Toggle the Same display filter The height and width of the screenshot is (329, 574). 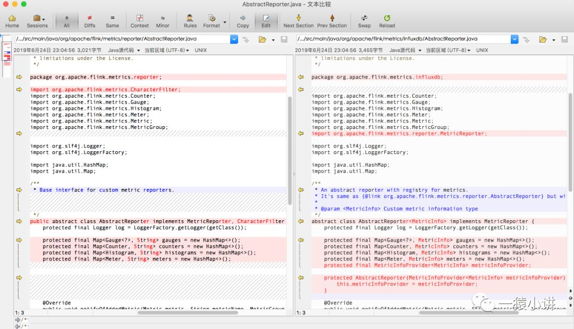[x=112, y=21]
